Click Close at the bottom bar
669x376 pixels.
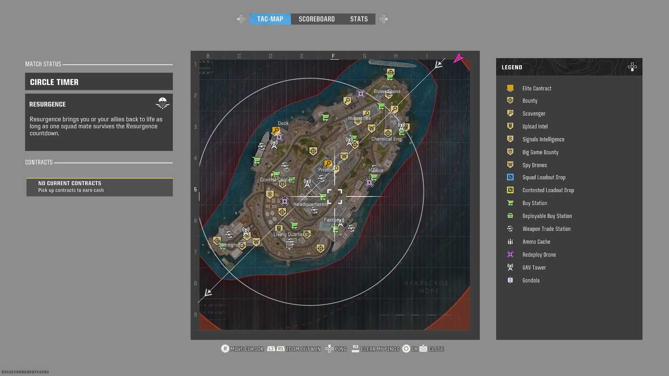(435, 348)
